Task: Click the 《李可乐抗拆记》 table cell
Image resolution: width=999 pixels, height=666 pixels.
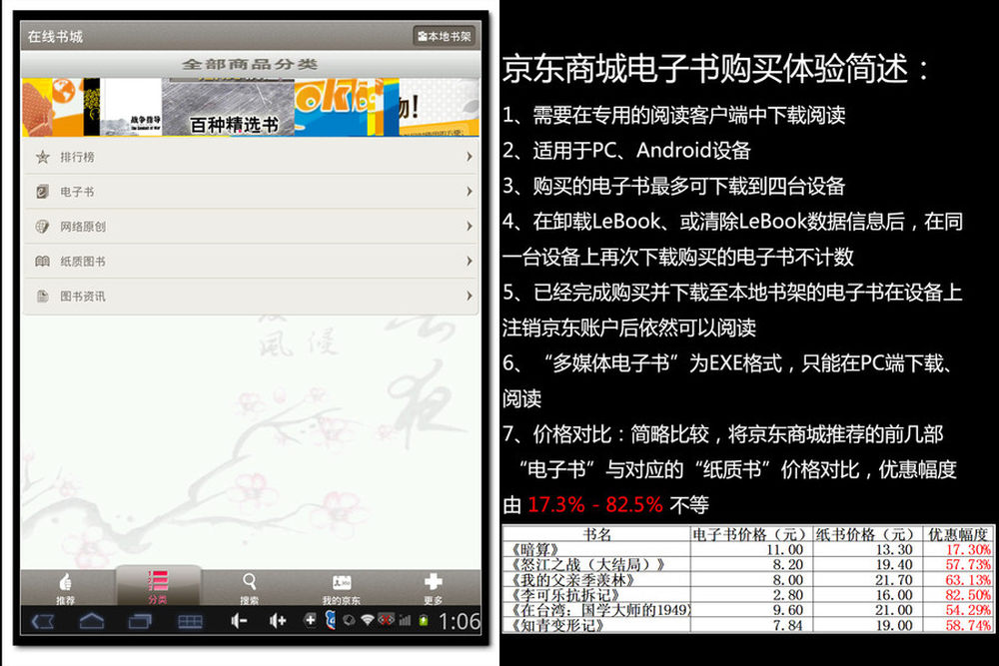Action: pyautogui.click(x=595, y=595)
